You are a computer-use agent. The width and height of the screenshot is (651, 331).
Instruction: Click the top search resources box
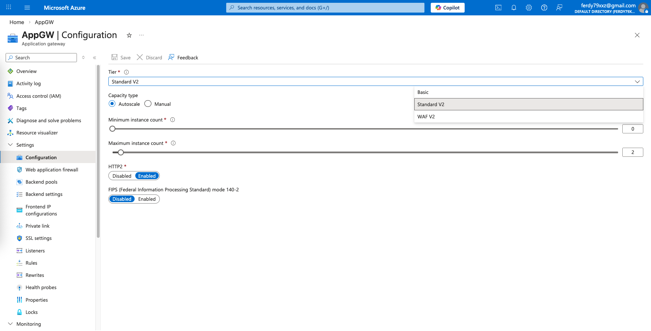coord(325,8)
